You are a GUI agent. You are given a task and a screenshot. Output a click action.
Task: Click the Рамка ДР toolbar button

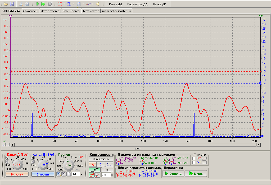tap(159, 4)
